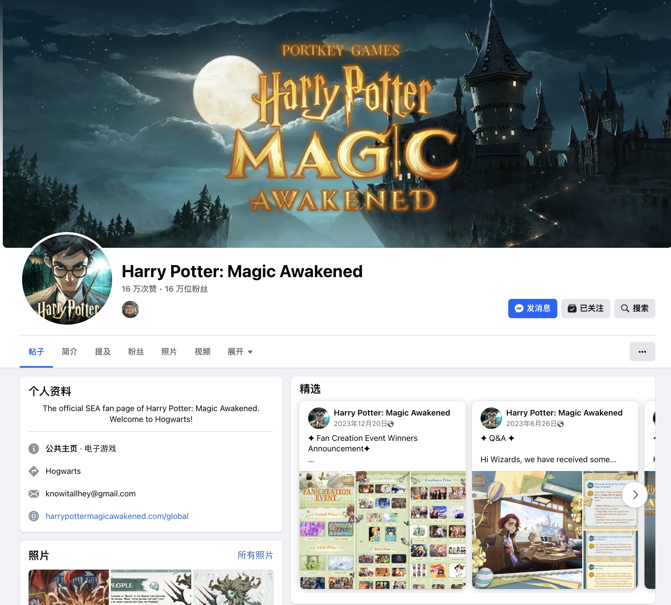Open harrypottermagicawakened.com/global website link
The width and height of the screenshot is (671, 605).
tap(117, 516)
